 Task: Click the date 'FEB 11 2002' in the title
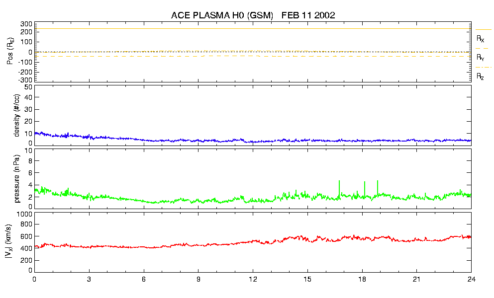[308, 15]
